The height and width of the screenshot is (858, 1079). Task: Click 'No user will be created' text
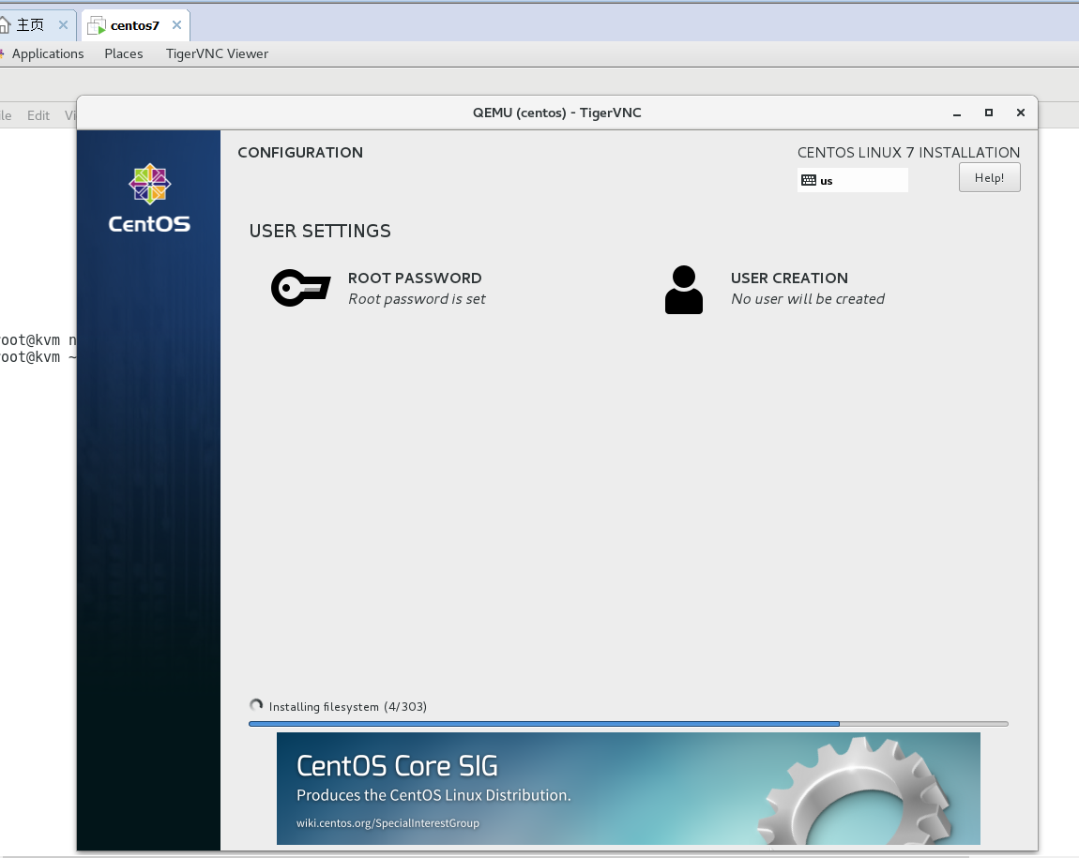pos(808,299)
